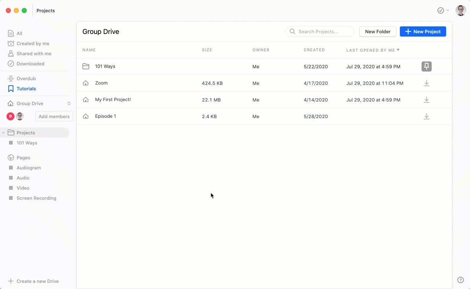Sort by the NAME column header
Screen dimensions: 470x289
[89, 50]
